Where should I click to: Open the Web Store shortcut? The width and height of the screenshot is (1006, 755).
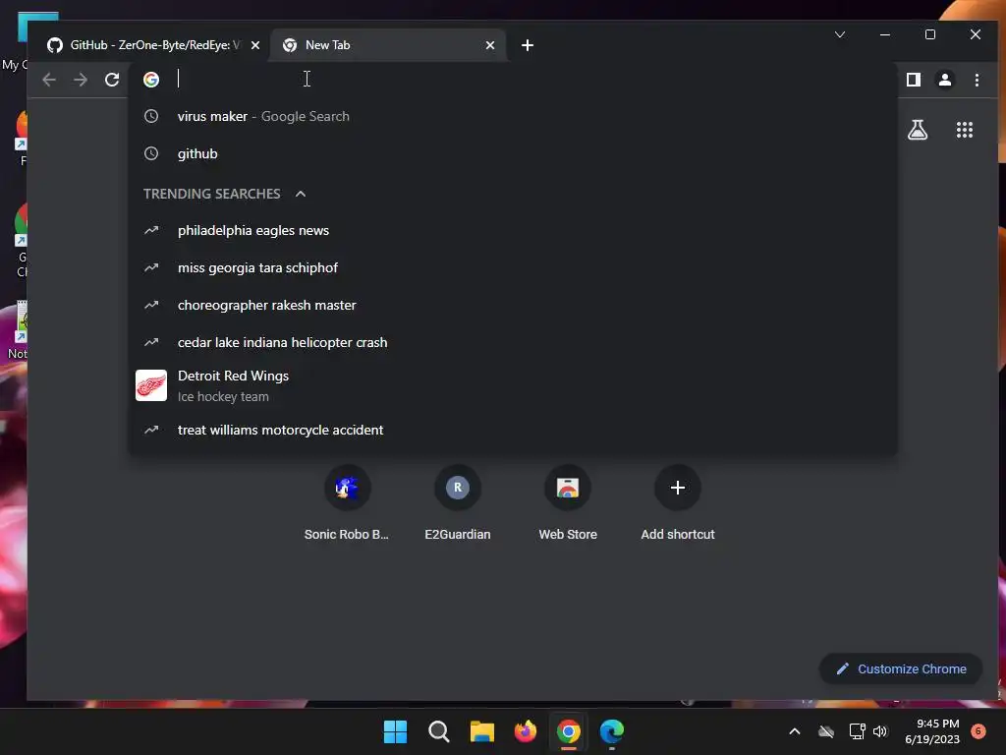click(568, 504)
